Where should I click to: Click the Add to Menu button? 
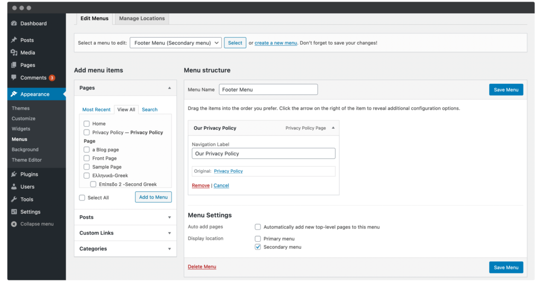coord(153,197)
